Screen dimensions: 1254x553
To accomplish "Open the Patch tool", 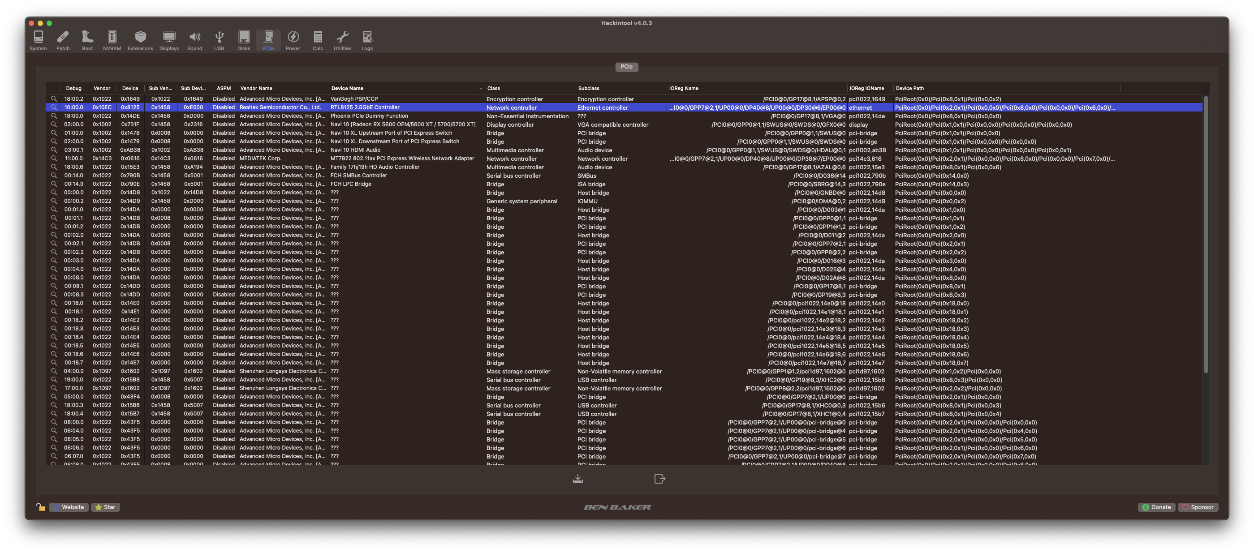I will [63, 40].
